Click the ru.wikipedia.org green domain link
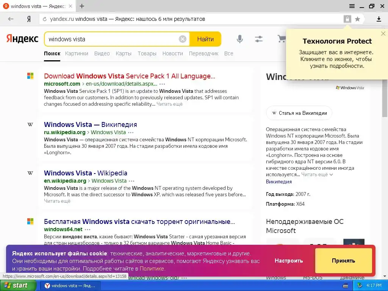388x291 pixels. coord(64,132)
